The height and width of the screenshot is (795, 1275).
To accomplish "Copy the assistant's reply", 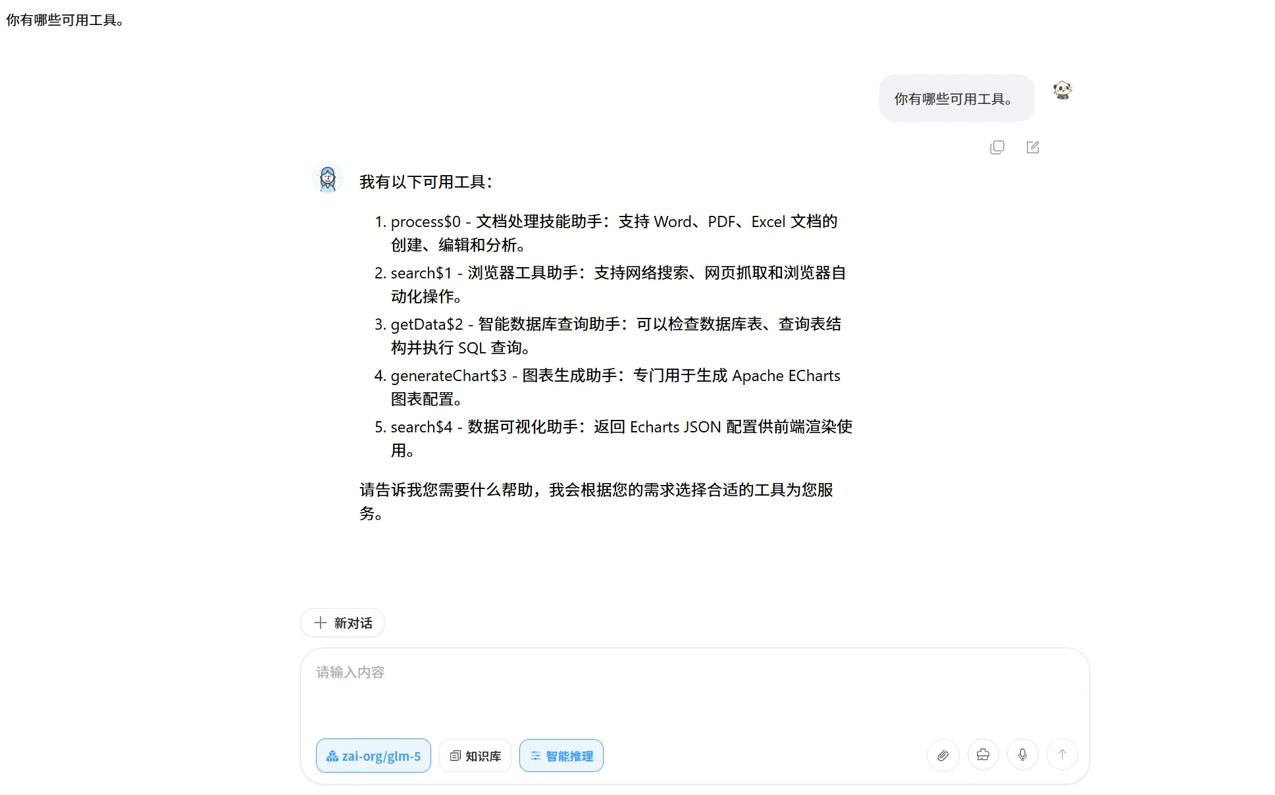I will coord(997,147).
